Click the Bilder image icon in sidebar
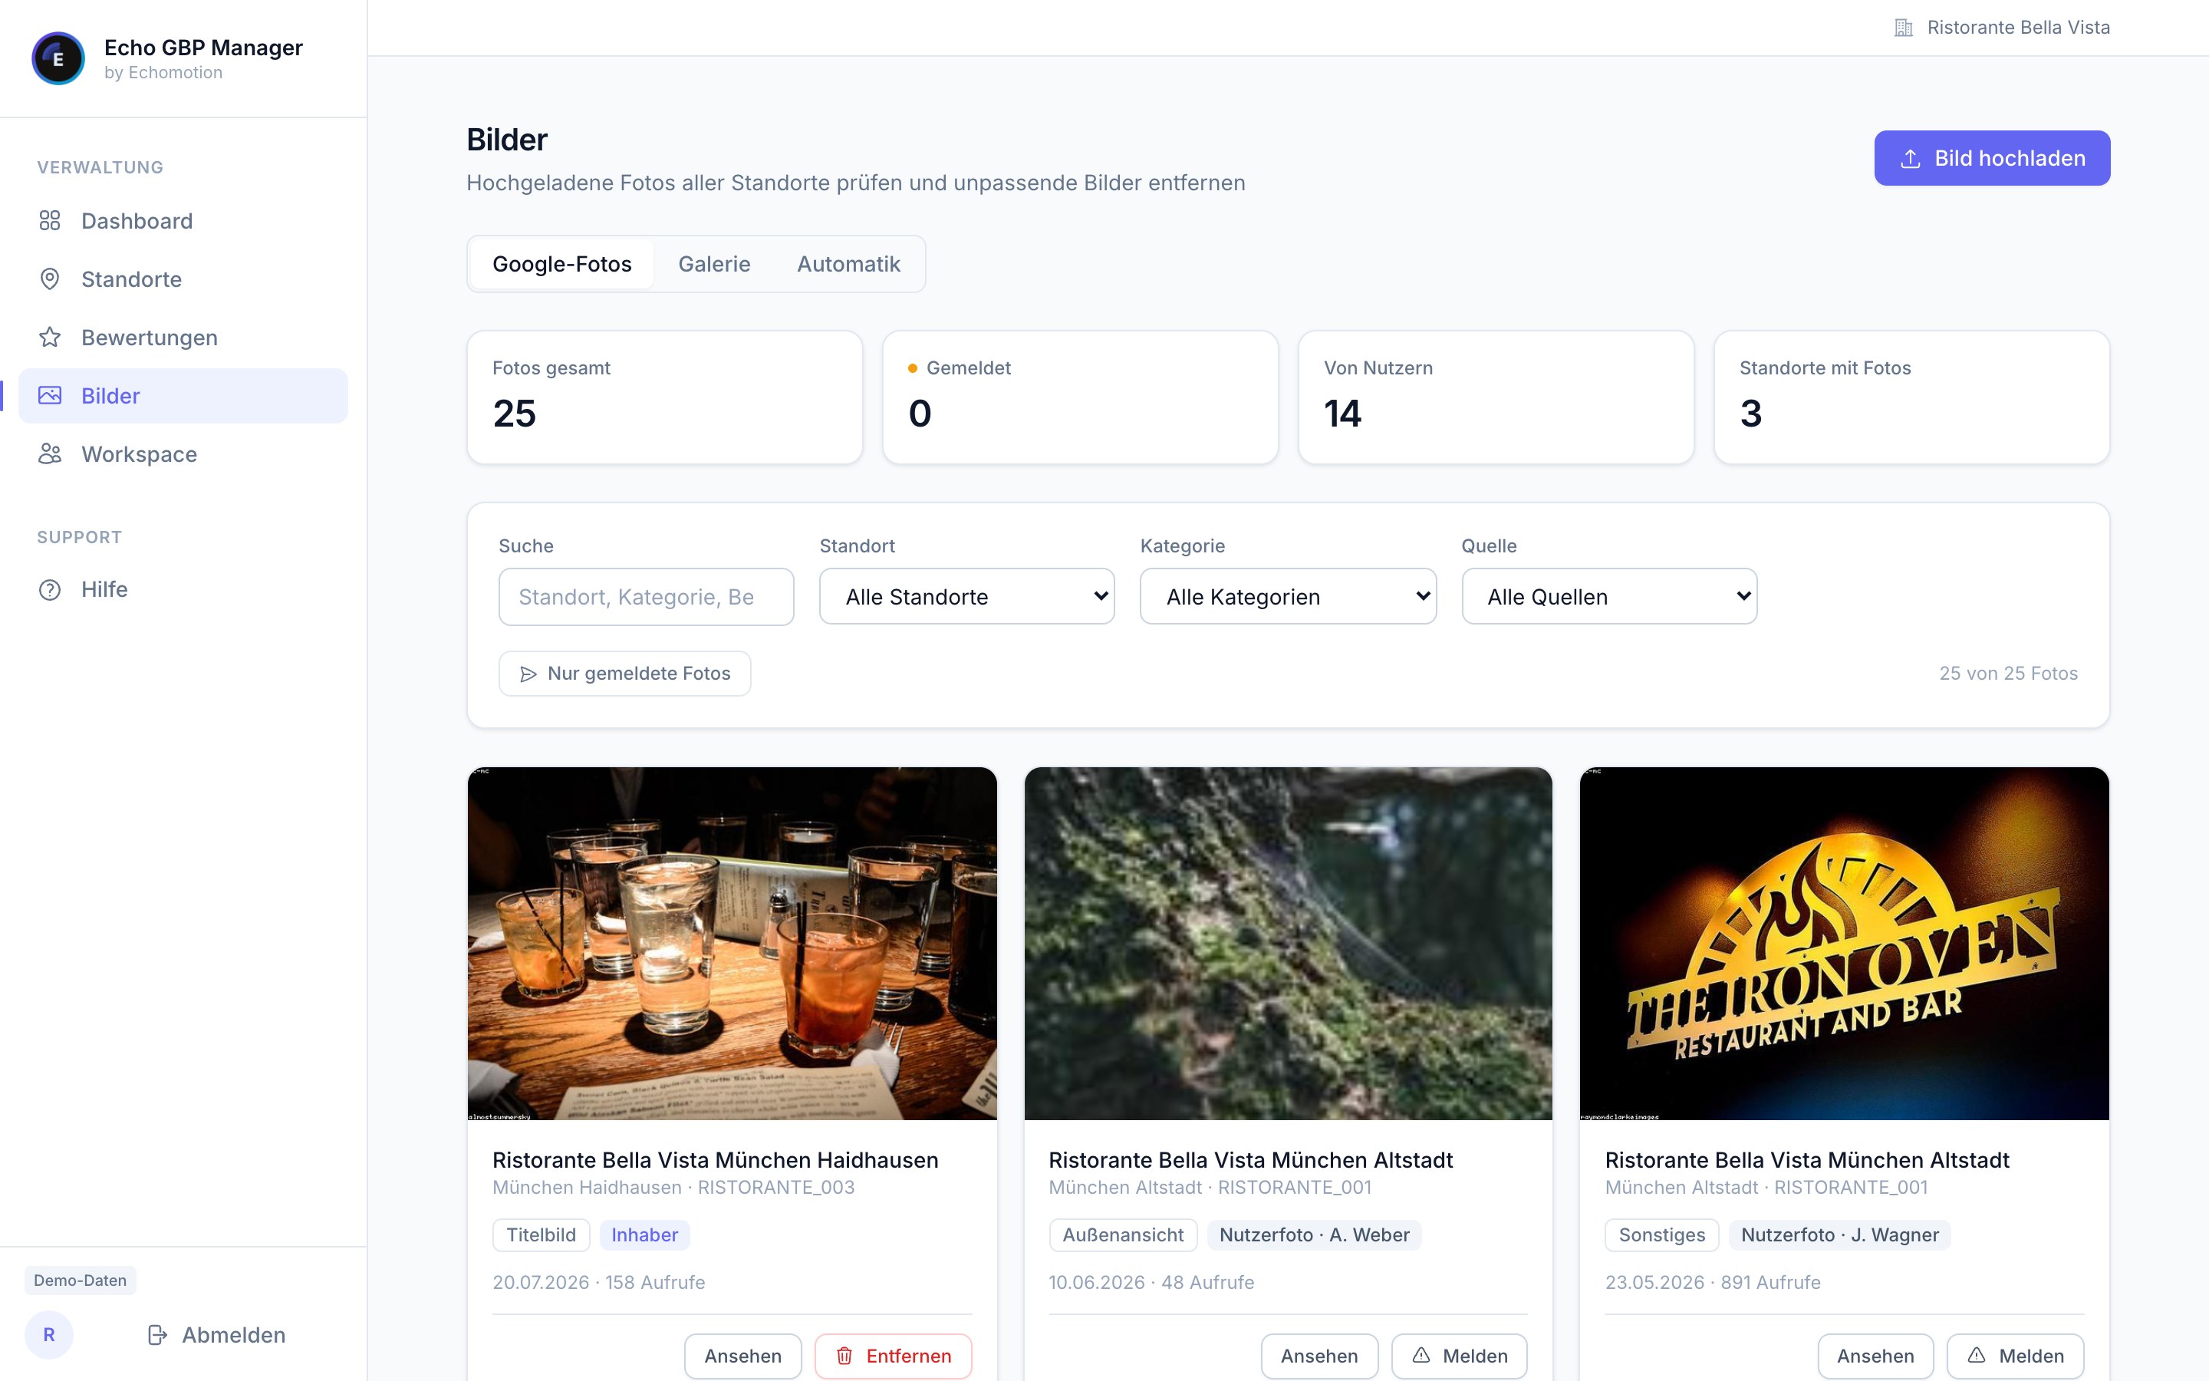2209x1381 pixels. (x=50, y=395)
